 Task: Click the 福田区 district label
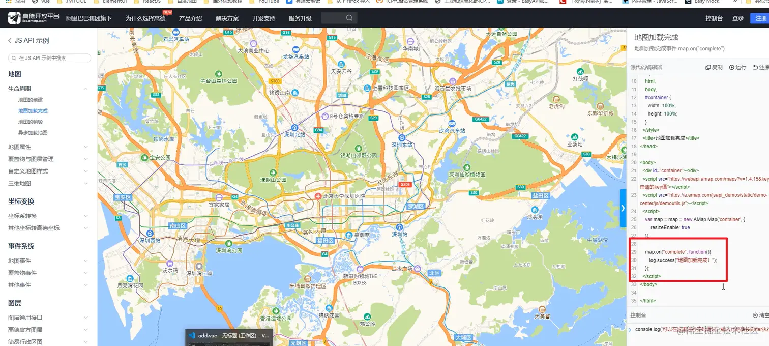click(324, 241)
